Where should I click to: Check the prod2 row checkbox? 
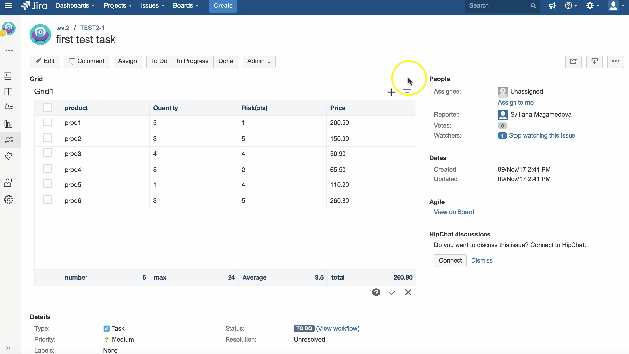click(48, 138)
